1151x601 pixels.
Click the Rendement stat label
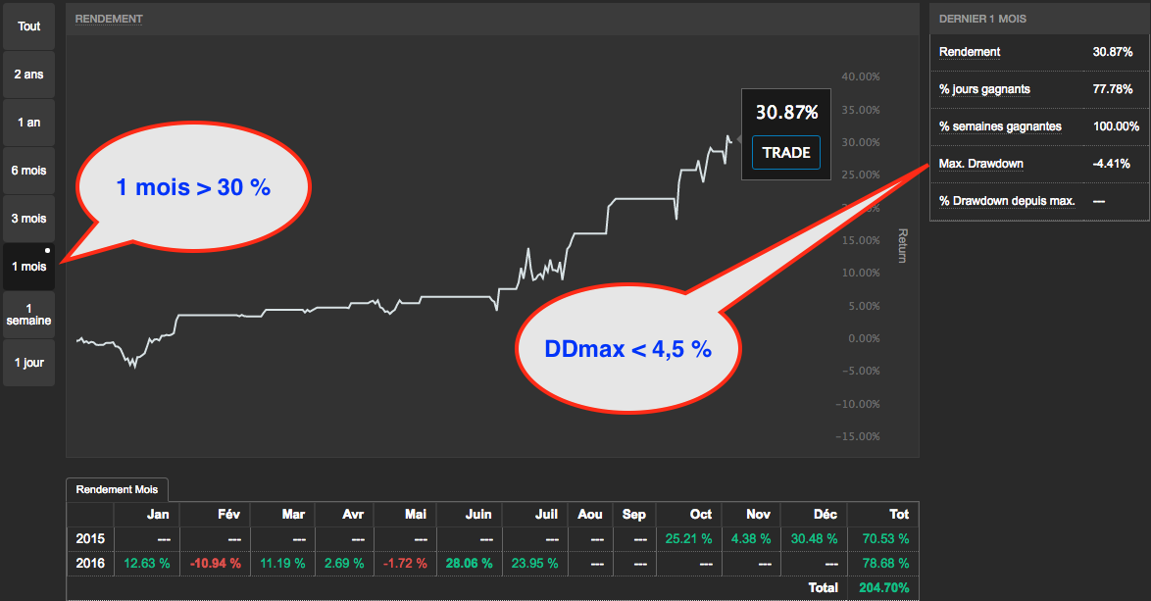coord(969,51)
